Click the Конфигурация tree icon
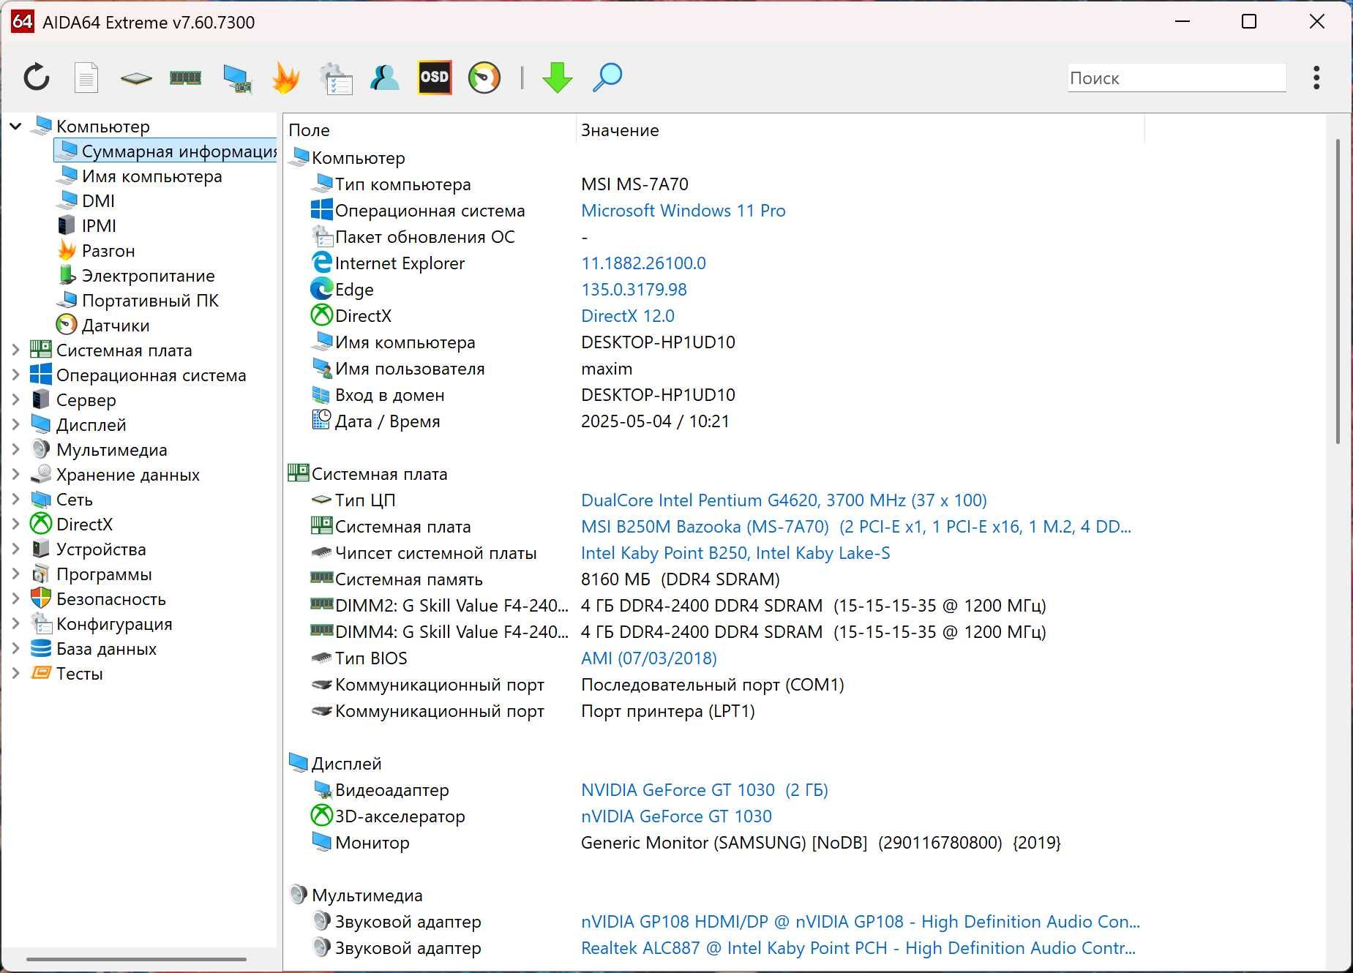The height and width of the screenshot is (973, 1353). tap(40, 624)
